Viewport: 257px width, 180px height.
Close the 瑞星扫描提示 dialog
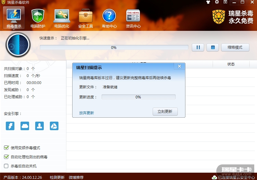pyautogui.click(x=180, y=66)
